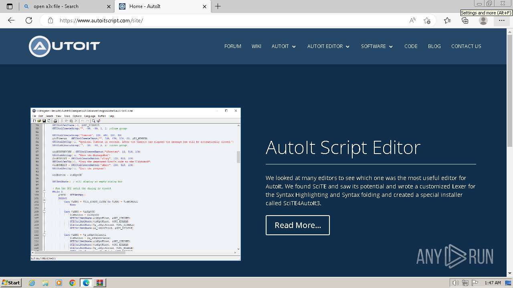Open File Explorer from taskbar
The width and height of the screenshot is (513, 288).
point(45,283)
